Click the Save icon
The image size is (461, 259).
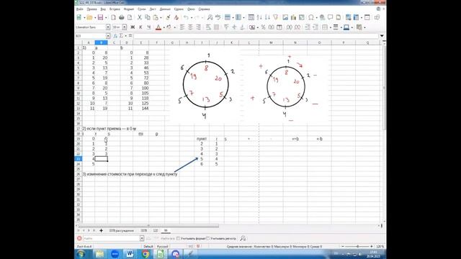pyautogui.click(x=100, y=17)
